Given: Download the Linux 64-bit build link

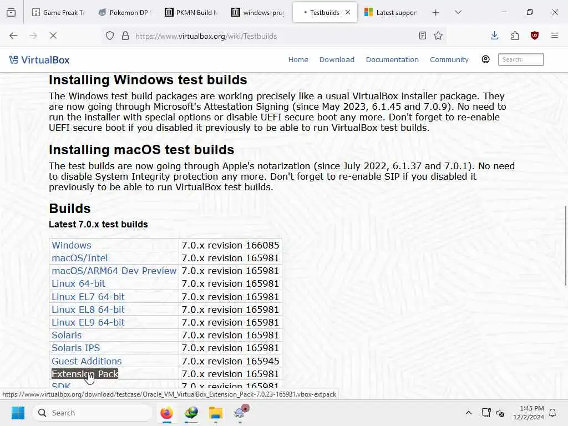Looking at the screenshot, I should point(78,283).
